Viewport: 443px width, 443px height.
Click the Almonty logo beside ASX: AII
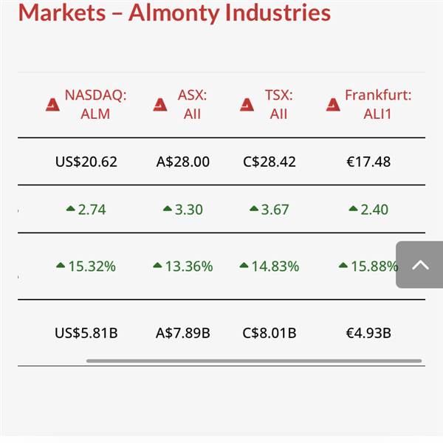(160, 105)
